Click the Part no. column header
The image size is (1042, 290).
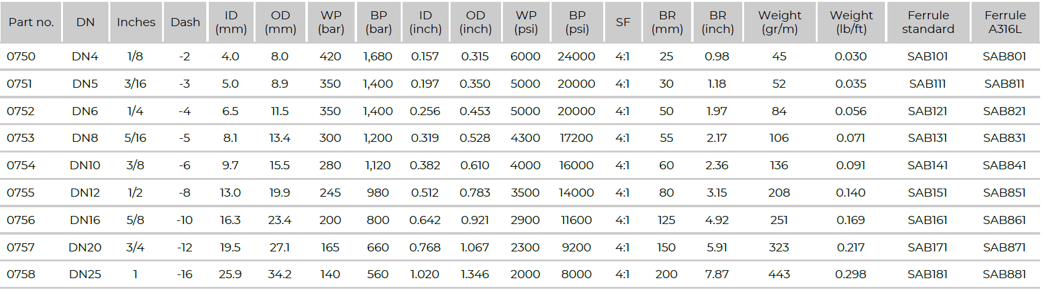tap(31, 22)
